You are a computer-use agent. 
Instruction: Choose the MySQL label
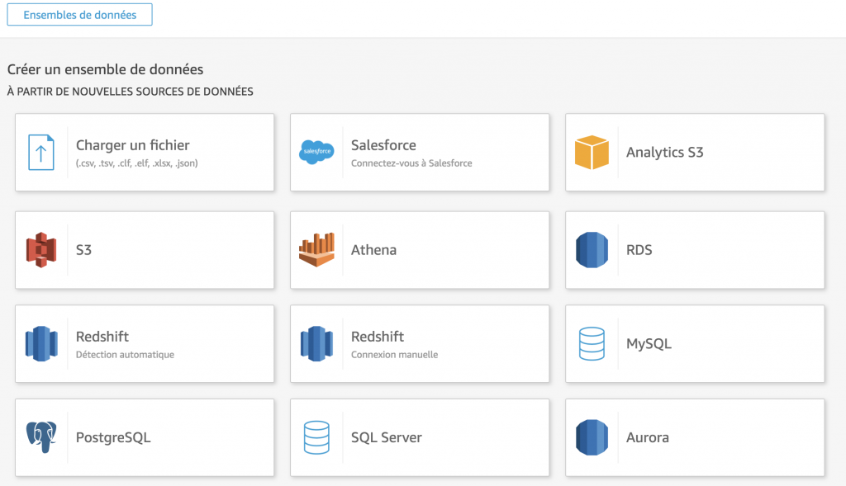649,344
